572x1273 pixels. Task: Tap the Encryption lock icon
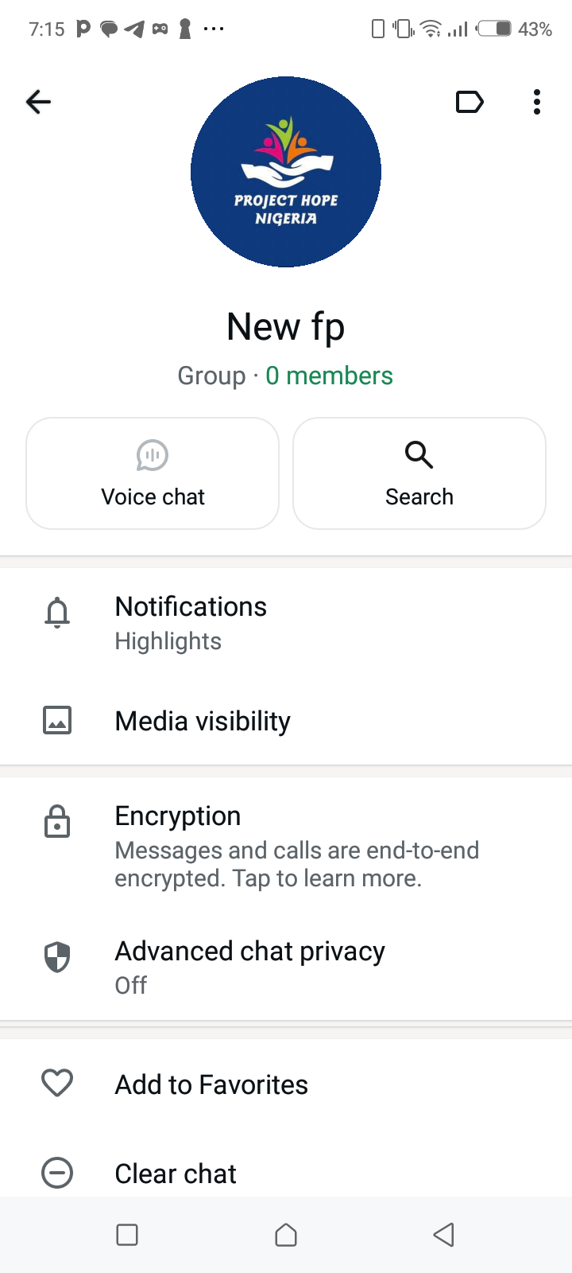pos(57,821)
